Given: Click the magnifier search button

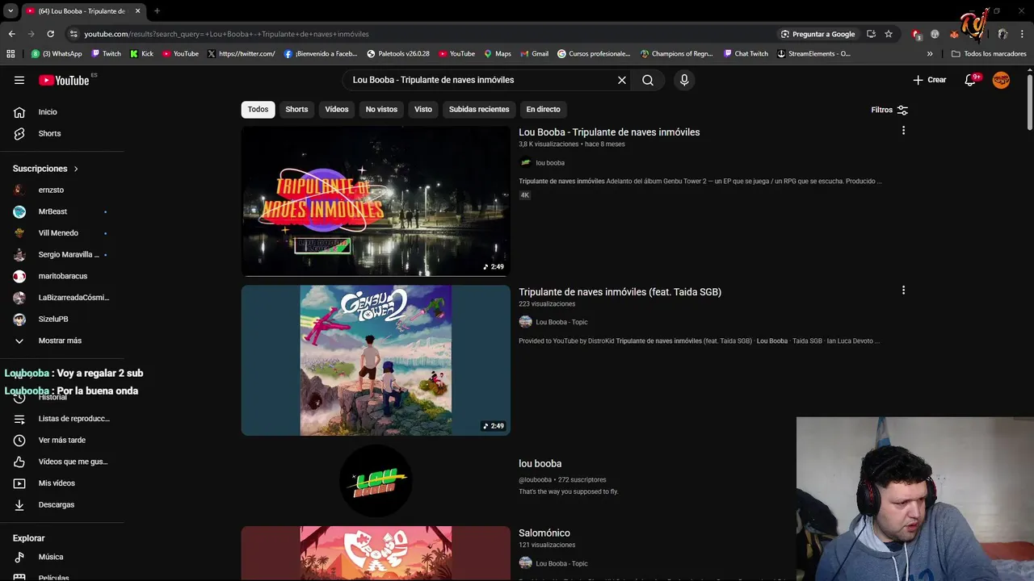Looking at the screenshot, I should point(648,80).
